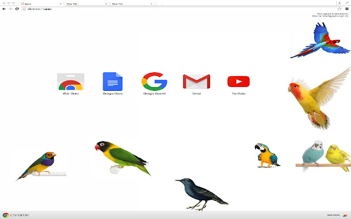Go back using the back arrow
Viewport: 351px width, 219px height.
(x=4, y=9)
